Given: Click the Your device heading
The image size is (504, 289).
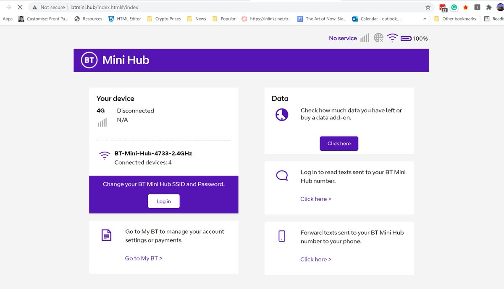Looking at the screenshot, I should coord(115,98).
